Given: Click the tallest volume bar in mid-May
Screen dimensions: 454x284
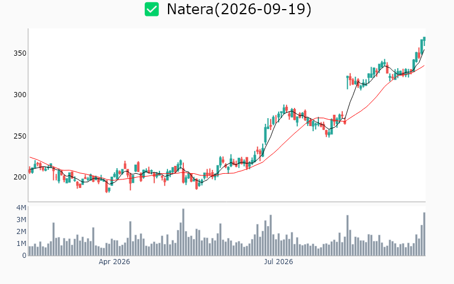Looking at the screenshot, I should pyautogui.click(x=183, y=232).
